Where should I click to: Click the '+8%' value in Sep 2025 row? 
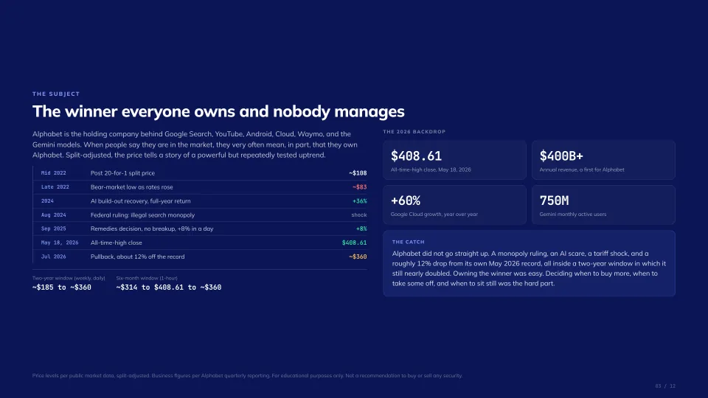(x=361, y=228)
